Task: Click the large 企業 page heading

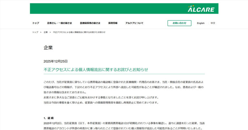Action: 48,48
